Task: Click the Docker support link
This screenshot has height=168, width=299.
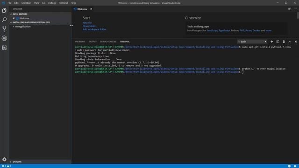Action: (x=256, y=30)
